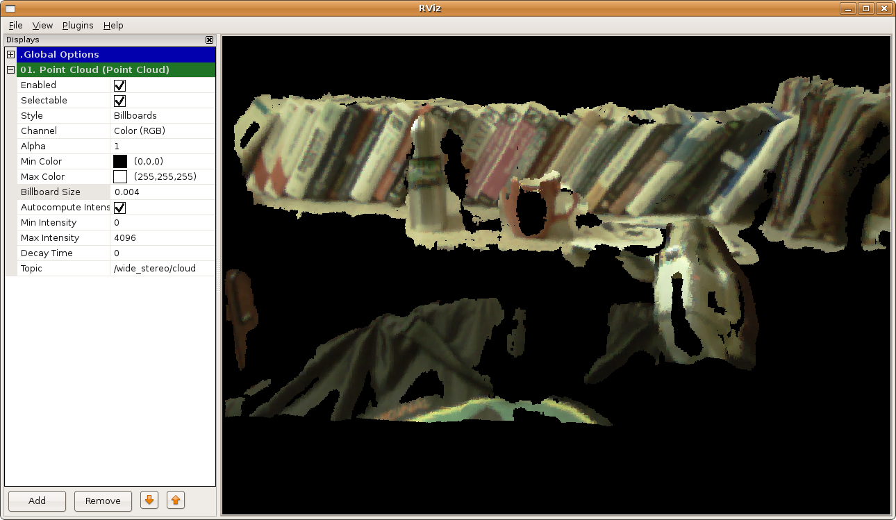Close the Displays panel with its X icon

pos(209,40)
